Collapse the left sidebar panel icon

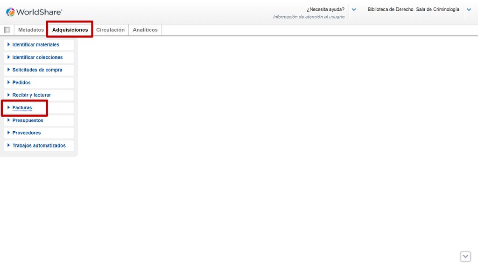(7, 30)
